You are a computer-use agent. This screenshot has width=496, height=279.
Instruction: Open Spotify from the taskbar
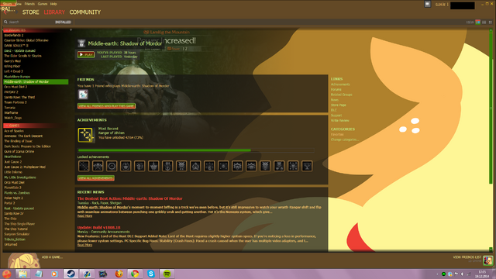click(x=167, y=274)
